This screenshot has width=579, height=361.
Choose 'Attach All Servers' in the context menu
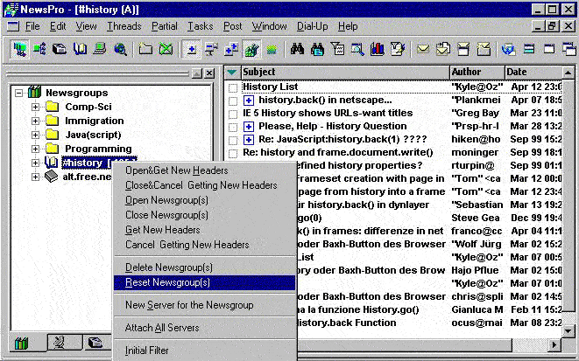204,328
